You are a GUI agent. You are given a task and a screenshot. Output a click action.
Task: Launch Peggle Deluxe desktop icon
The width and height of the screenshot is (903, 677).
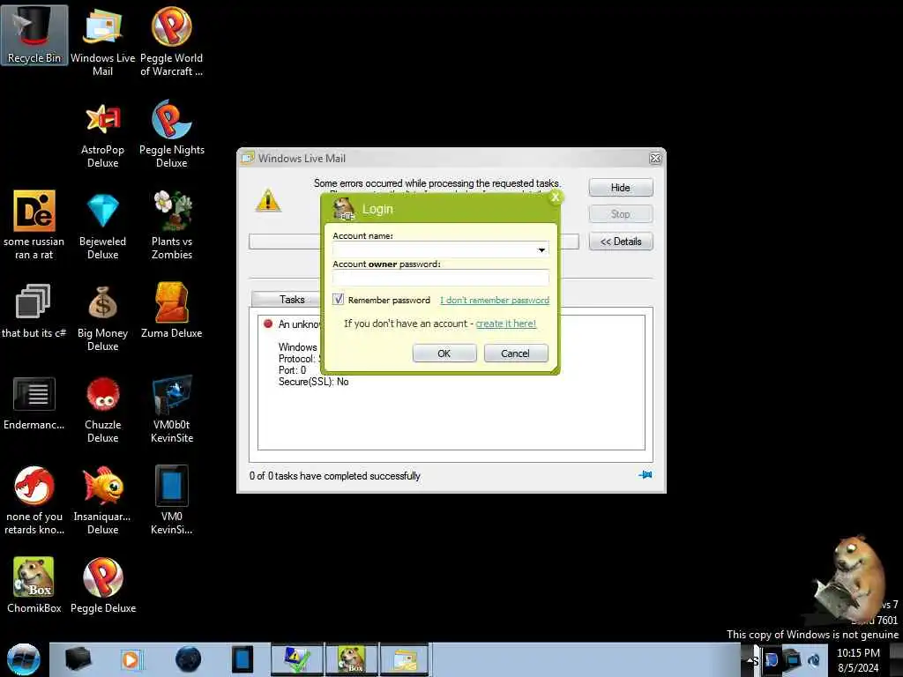[x=103, y=585]
